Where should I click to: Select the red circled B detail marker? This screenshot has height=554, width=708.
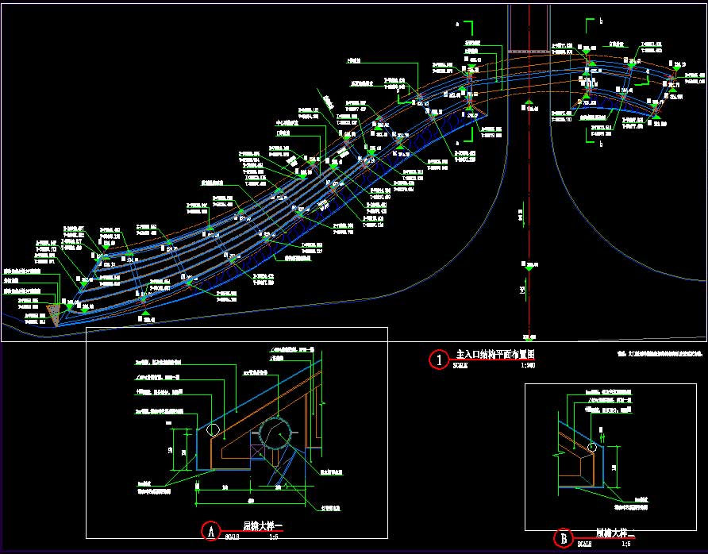pyautogui.click(x=564, y=539)
